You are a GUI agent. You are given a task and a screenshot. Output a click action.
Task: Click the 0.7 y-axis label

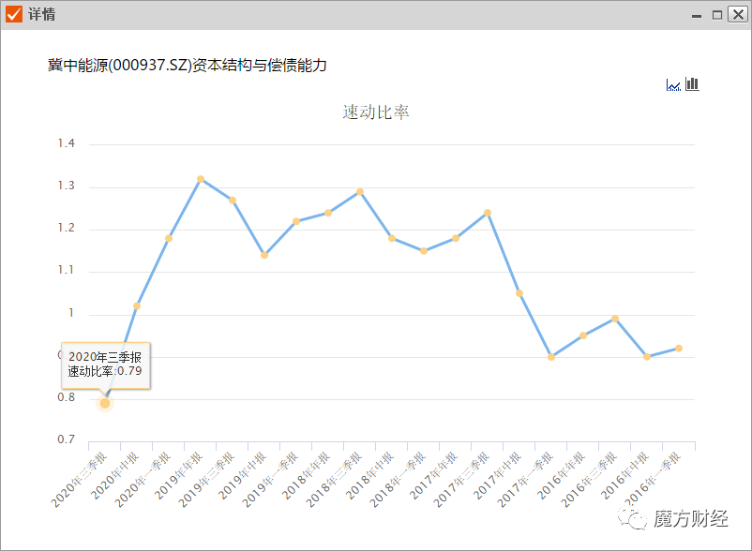[67, 439]
